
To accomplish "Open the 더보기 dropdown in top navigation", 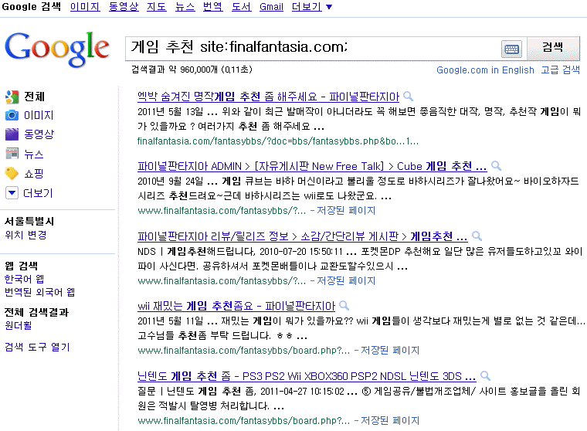I will (312, 7).
